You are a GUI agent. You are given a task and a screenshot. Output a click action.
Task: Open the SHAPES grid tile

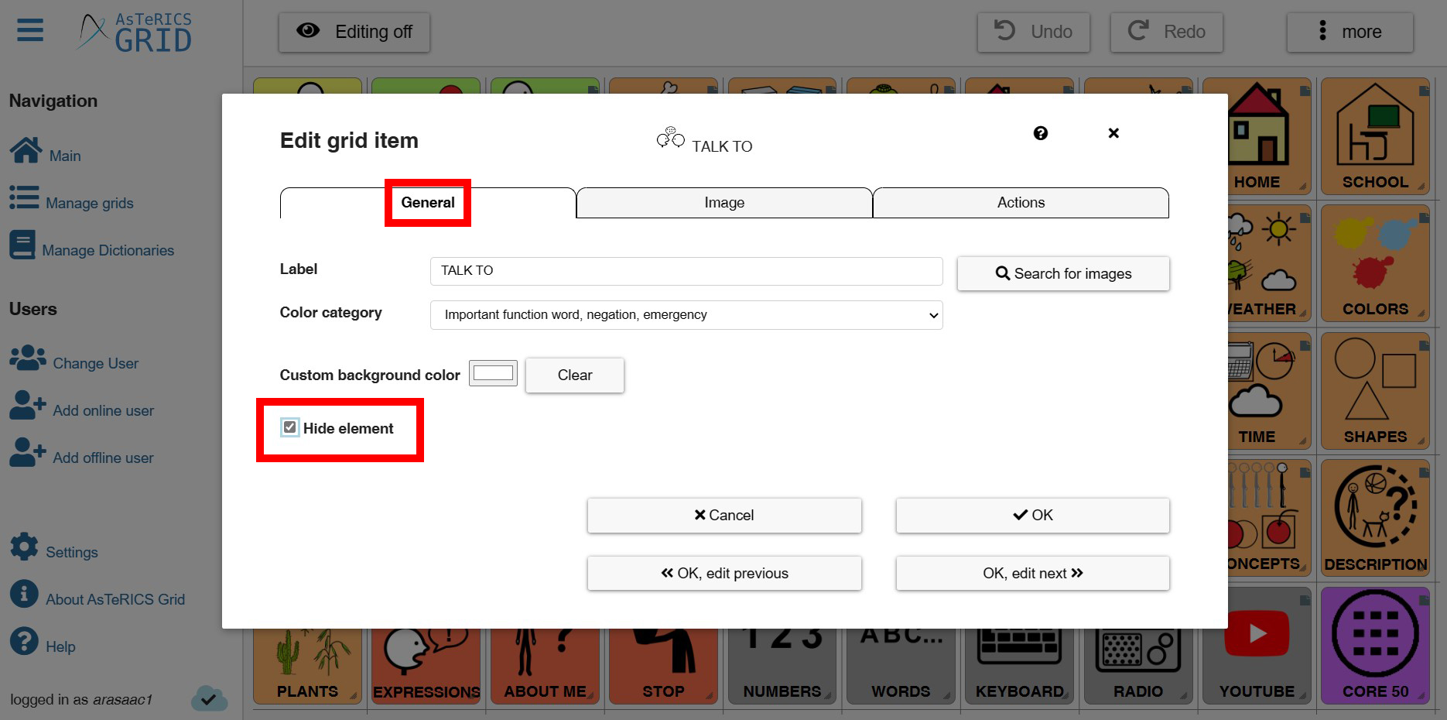(x=1376, y=391)
